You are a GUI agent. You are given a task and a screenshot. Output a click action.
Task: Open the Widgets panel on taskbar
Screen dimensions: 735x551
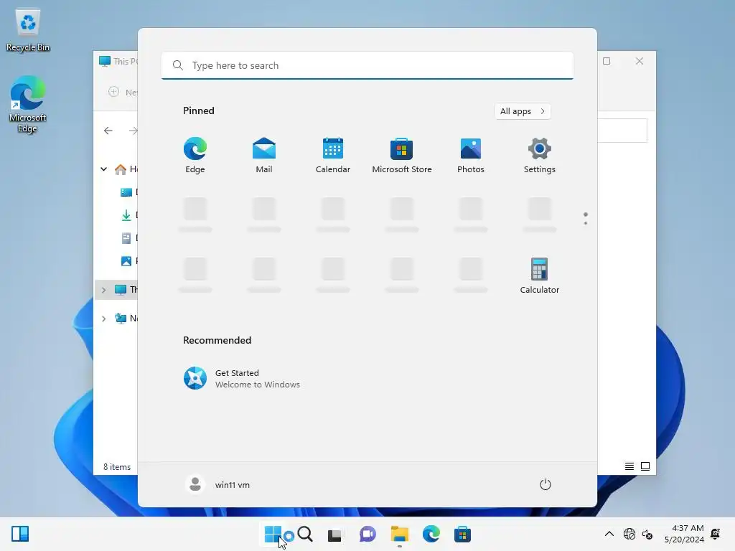tap(20, 534)
